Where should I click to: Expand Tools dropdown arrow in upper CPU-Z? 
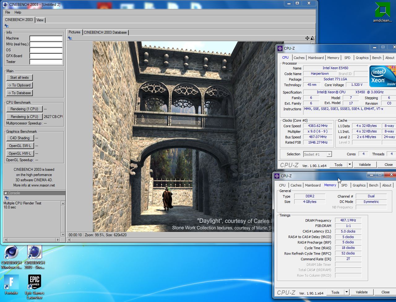[x=350, y=165]
